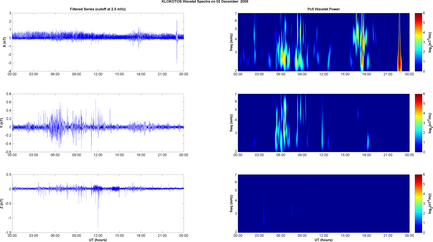This screenshot has width=433, height=242.
Task: Click 'freq (mHz)' label of middle wavelet spectrum
Action: (232, 123)
